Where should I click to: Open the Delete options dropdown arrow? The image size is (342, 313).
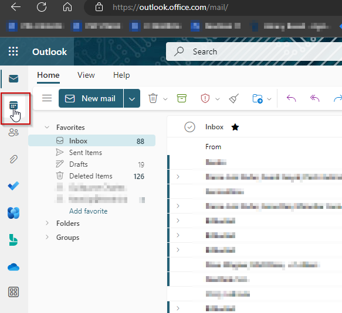point(165,99)
